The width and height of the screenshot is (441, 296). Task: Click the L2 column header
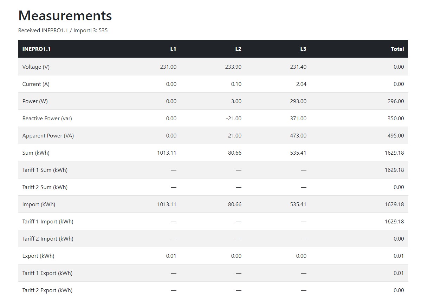(238, 49)
